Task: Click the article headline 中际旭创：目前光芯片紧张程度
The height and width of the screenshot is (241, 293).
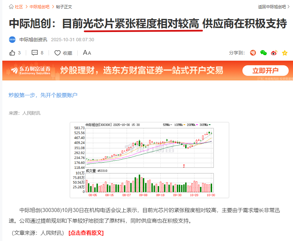Action: [x=148, y=23]
